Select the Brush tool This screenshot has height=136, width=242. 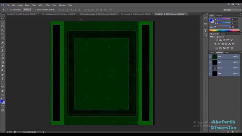click(3, 47)
